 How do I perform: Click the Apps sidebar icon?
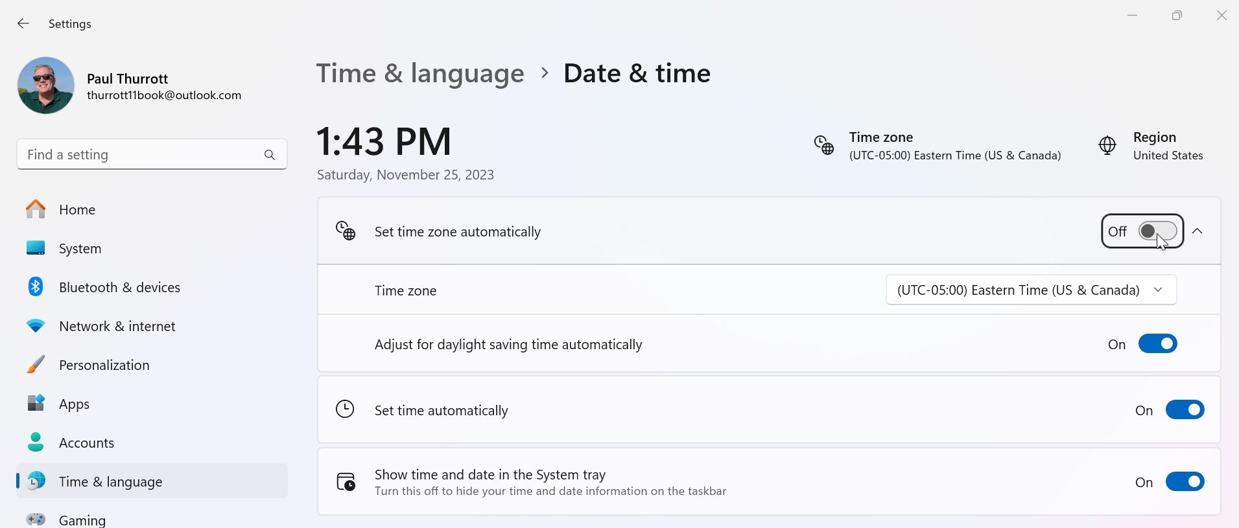(x=36, y=404)
